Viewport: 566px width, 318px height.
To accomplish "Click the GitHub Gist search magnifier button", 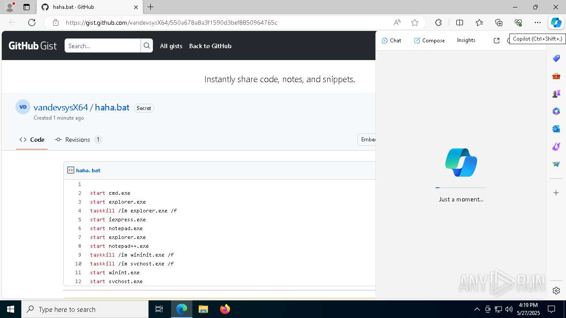I will (x=147, y=45).
